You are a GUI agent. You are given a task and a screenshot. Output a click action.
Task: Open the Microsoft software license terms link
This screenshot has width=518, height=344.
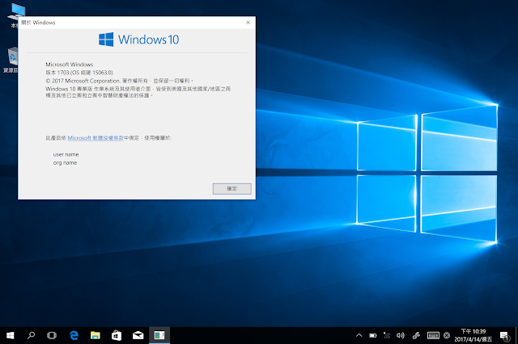tap(96, 138)
